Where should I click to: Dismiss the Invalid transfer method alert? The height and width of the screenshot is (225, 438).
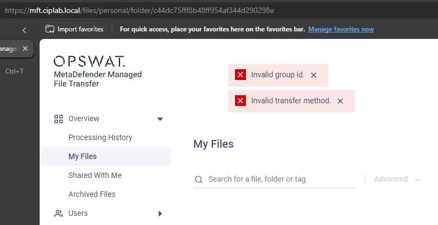click(x=340, y=101)
